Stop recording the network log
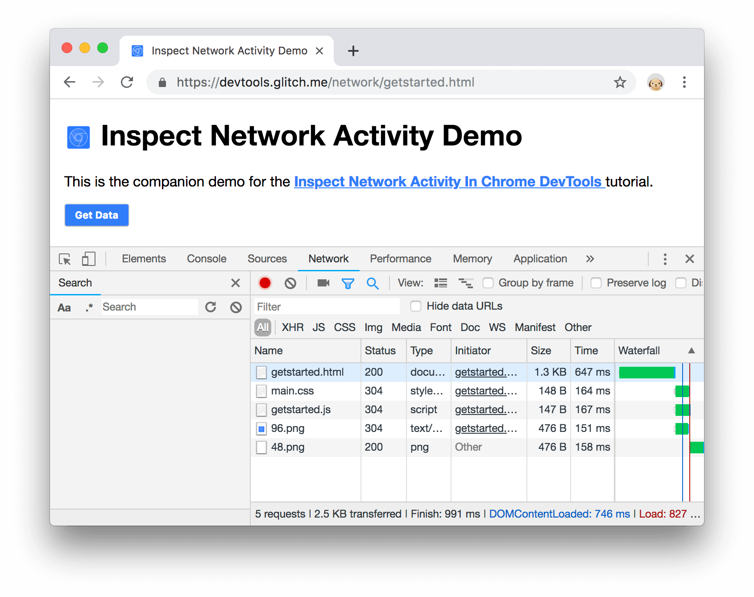Viewport: 754px width, 597px height. (265, 283)
